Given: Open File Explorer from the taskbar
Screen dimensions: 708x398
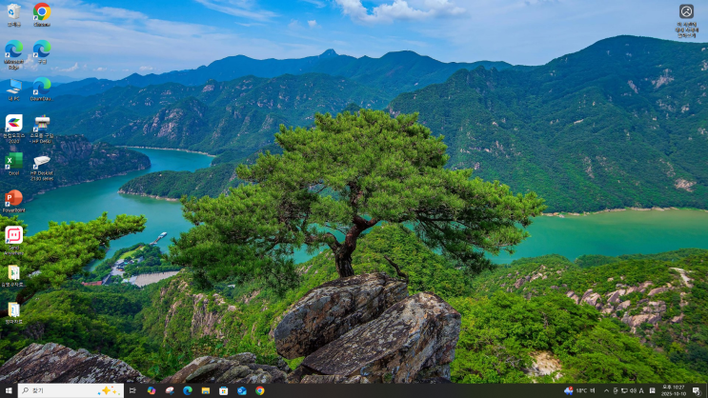Looking at the screenshot, I should (x=206, y=390).
